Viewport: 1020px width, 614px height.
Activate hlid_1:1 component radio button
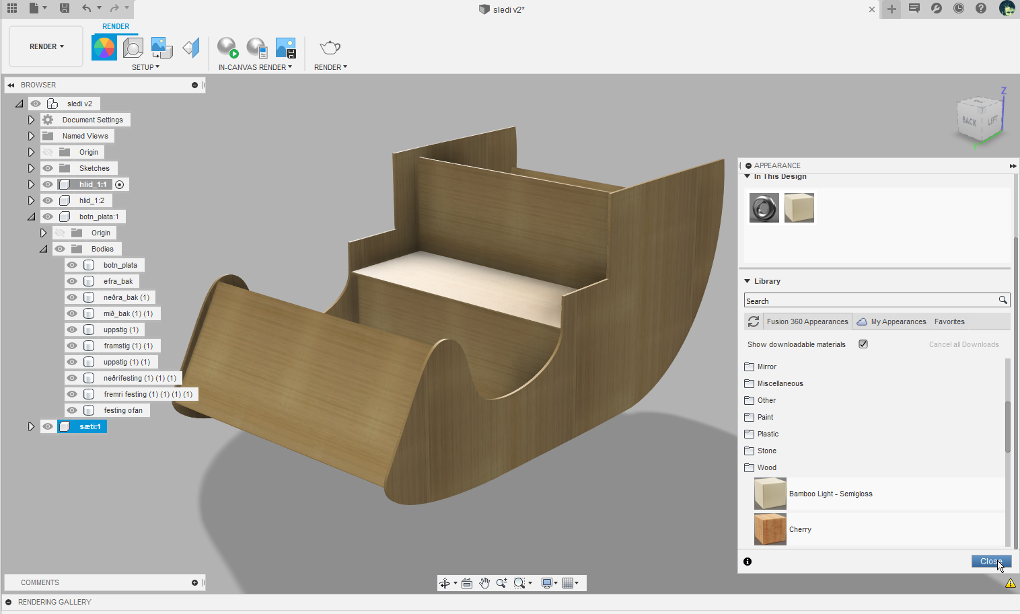point(120,184)
